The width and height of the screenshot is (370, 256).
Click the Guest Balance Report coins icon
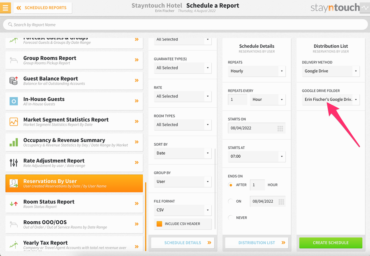point(14,81)
